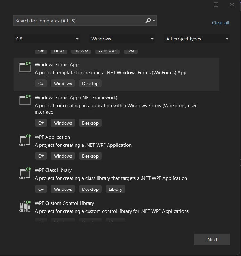
Task: Click the search magnifier icon
Action: 148,21
